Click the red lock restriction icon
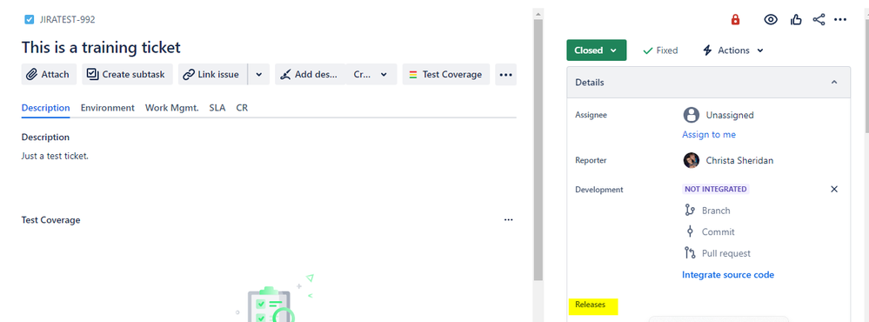The image size is (869, 322). coord(735,19)
